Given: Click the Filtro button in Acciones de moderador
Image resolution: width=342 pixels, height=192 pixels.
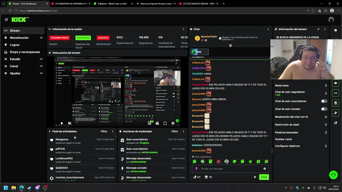Looking at the screenshot, I should [174, 131].
